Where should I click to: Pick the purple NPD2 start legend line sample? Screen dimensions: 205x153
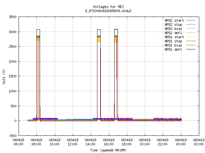191,20
